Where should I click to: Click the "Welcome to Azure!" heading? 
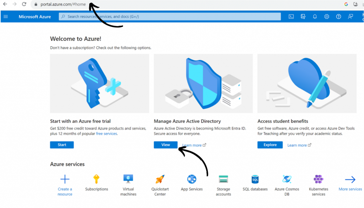point(76,39)
